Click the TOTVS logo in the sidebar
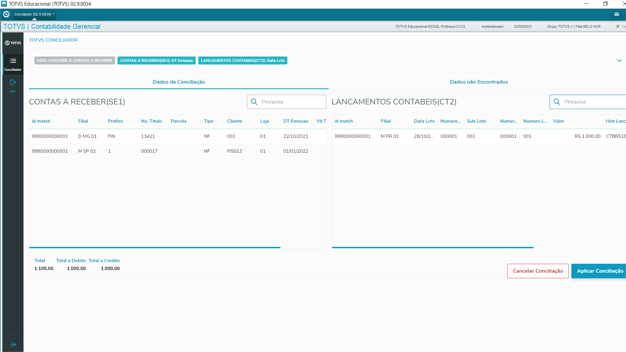This screenshot has width=626, height=352. coord(13,43)
